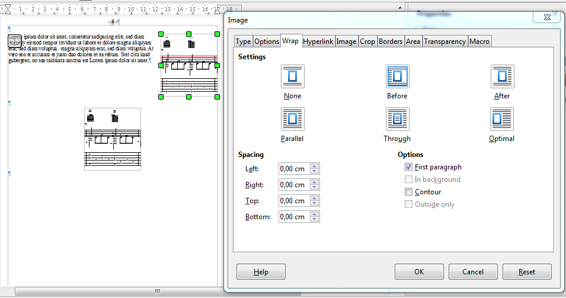
Task: Click the page number 4 header text
Action: click(113, 22)
